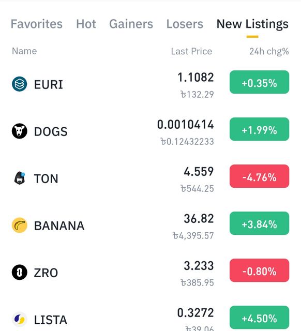
Task: Sort list by Name column header
Action: coord(24,51)
